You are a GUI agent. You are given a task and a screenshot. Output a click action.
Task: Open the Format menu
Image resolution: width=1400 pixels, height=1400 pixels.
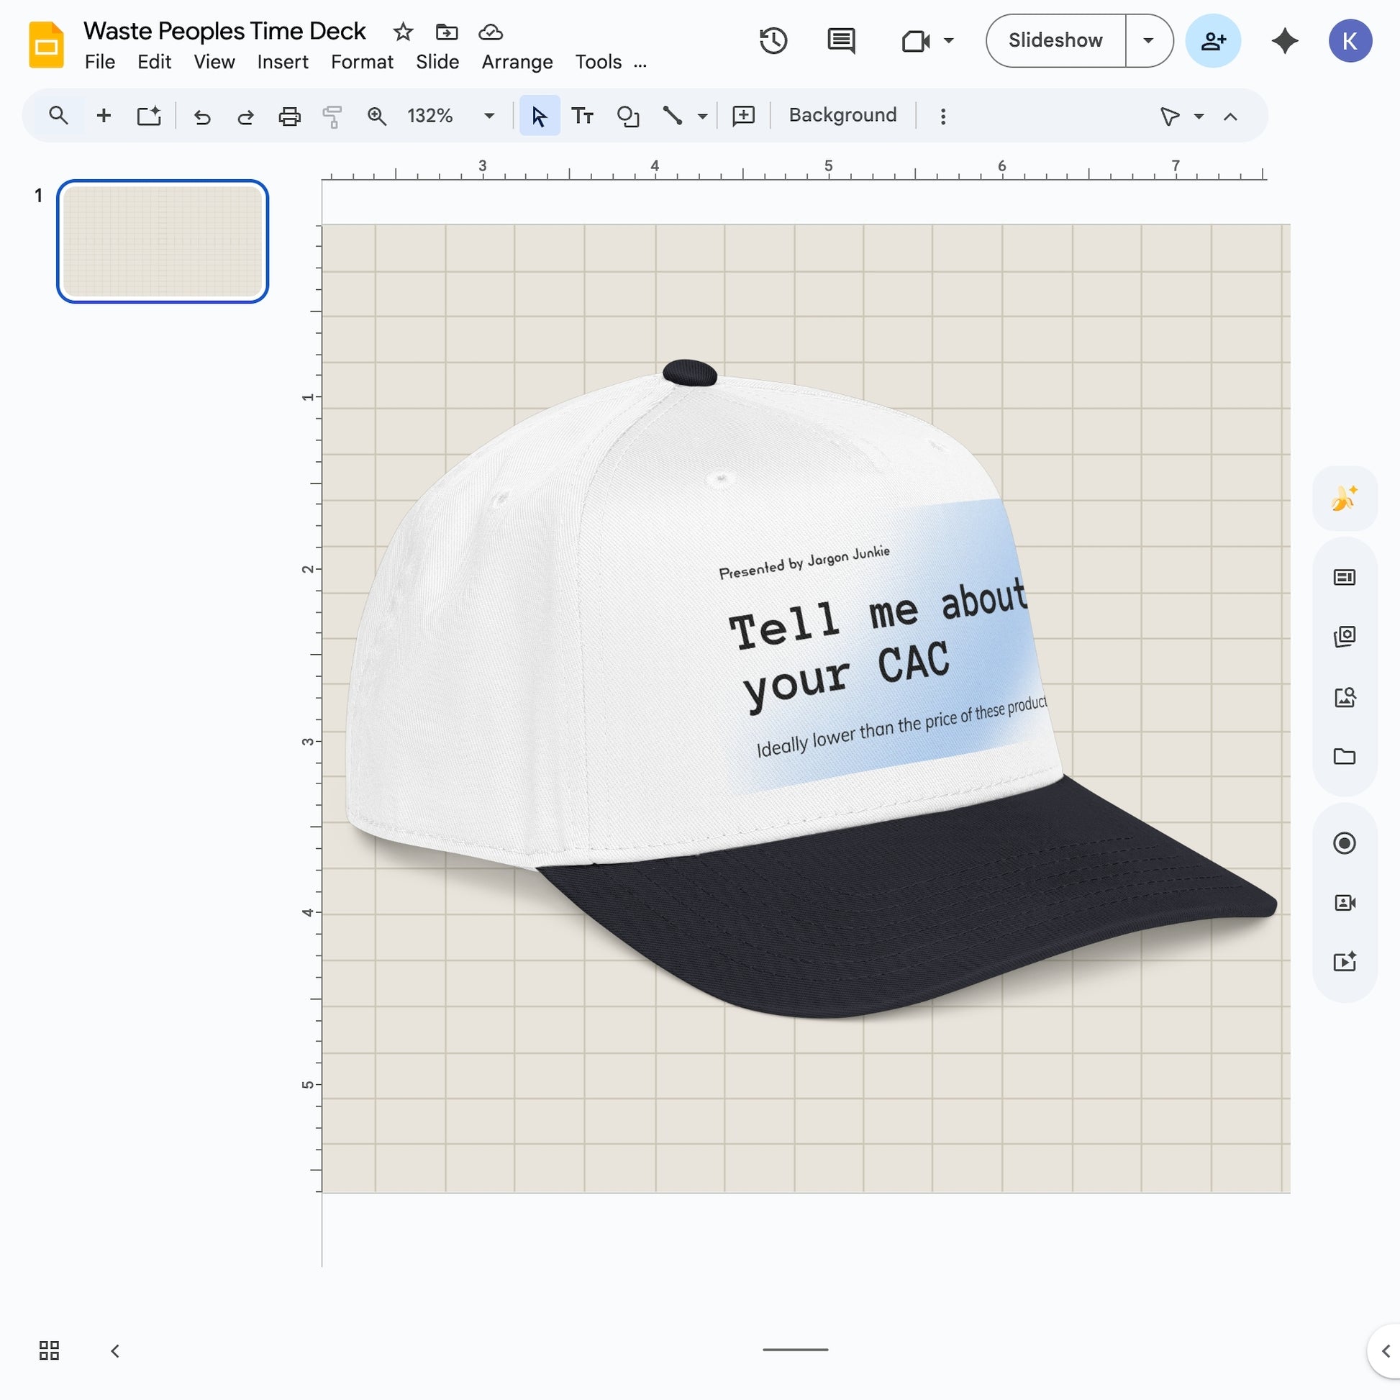[x=362, y=62]
